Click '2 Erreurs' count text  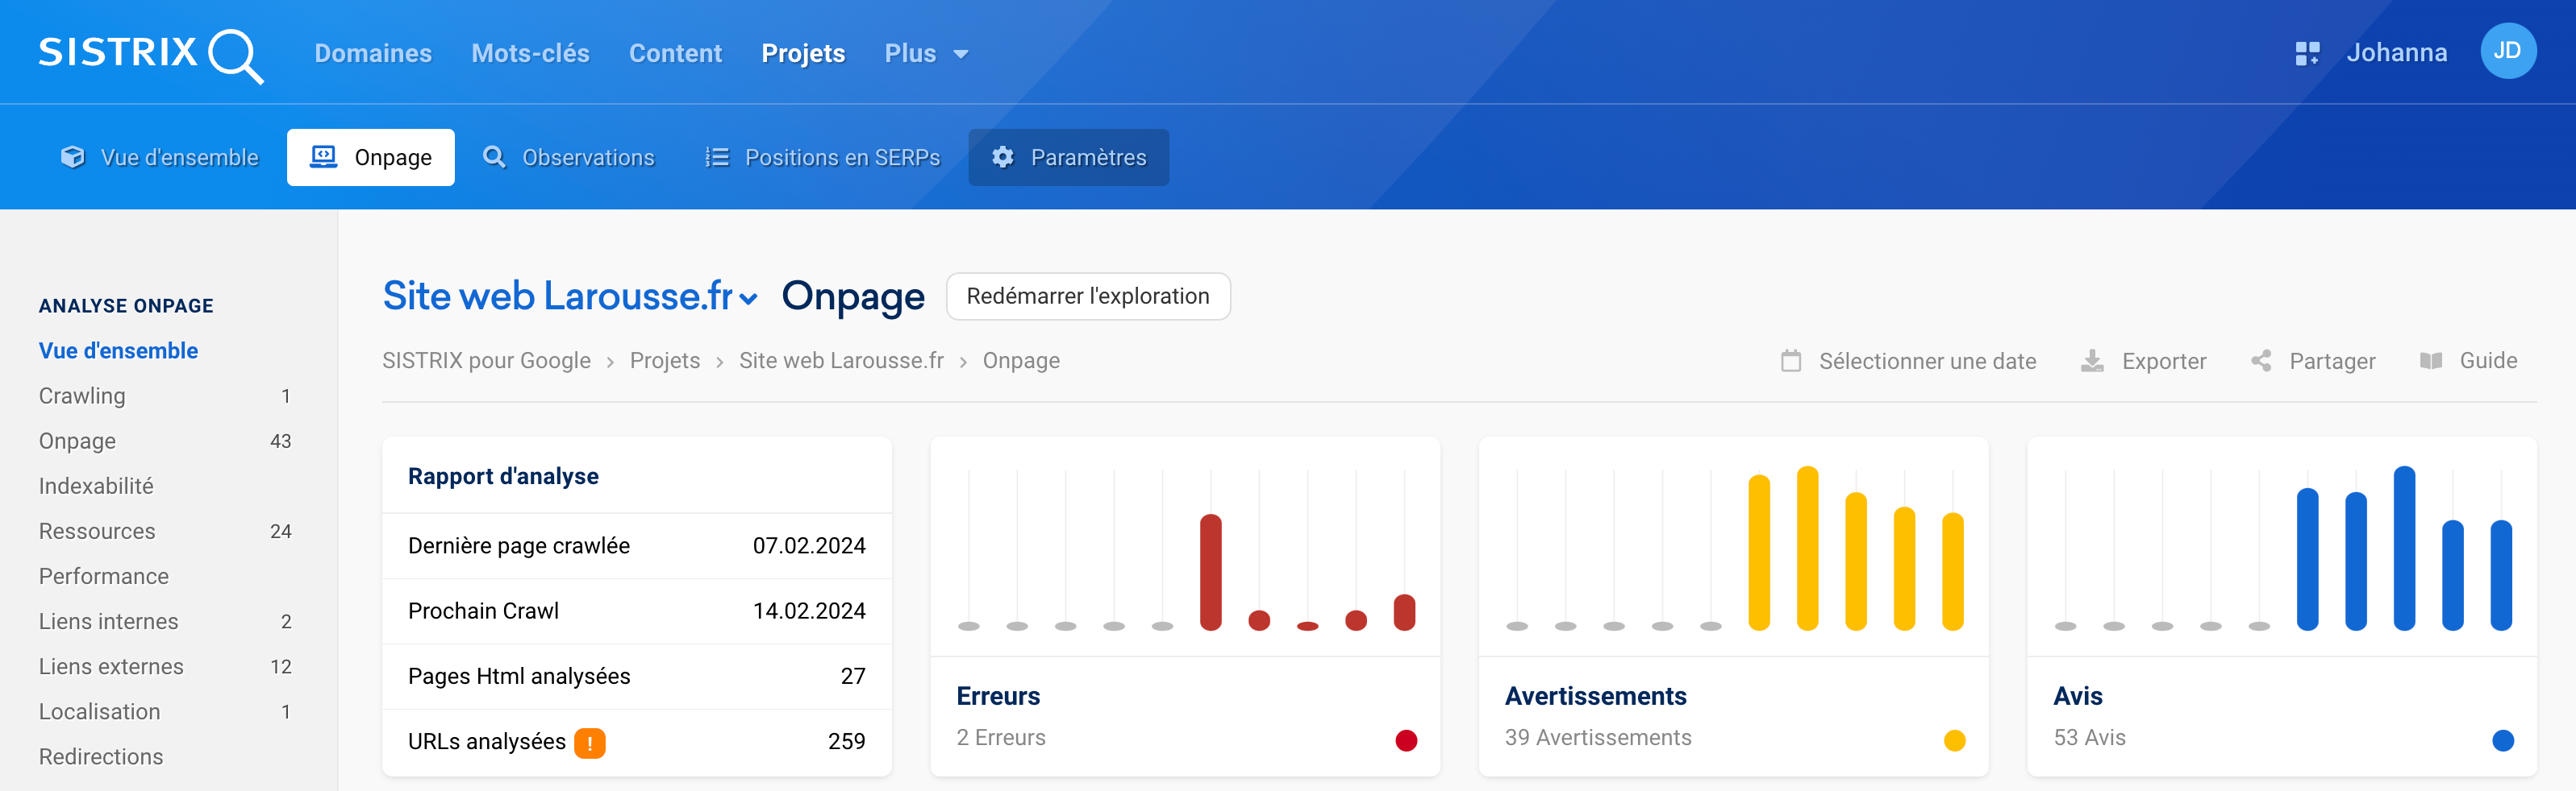pyautogui.click(x=1000, y=737)
